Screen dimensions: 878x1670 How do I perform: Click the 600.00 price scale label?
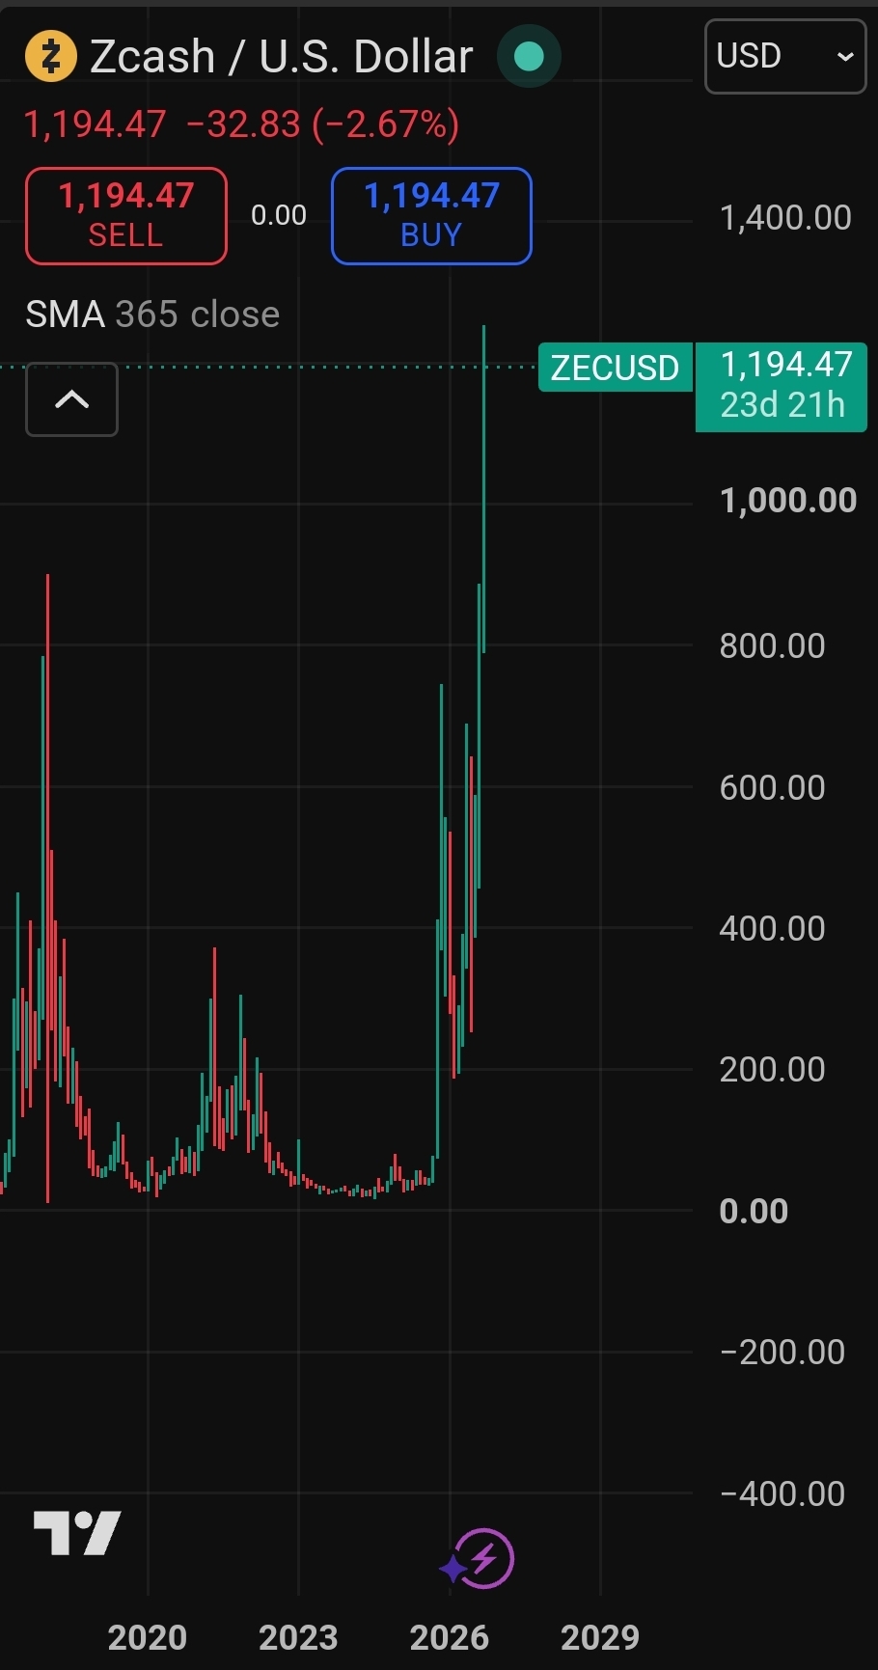coord(772,787)
